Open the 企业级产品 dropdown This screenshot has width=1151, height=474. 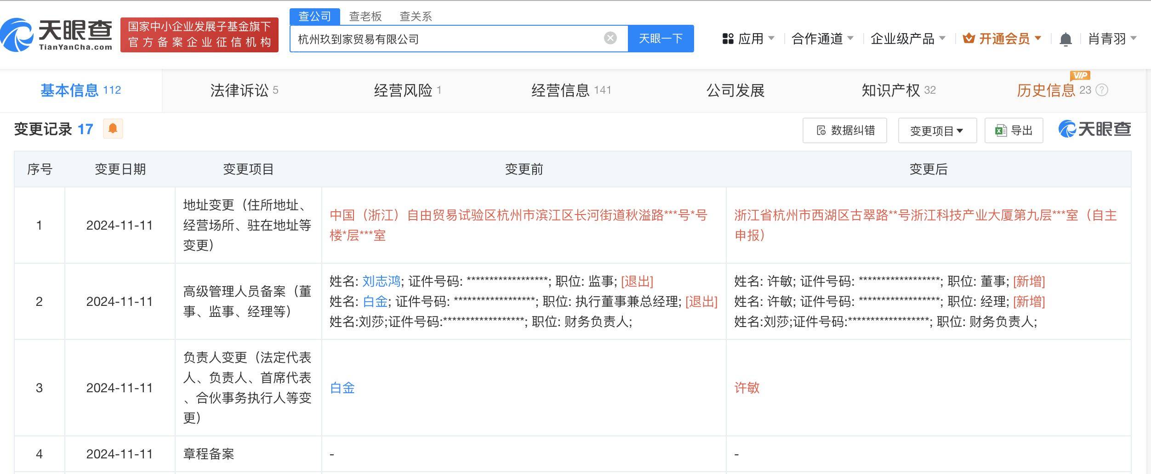[908, 39]
